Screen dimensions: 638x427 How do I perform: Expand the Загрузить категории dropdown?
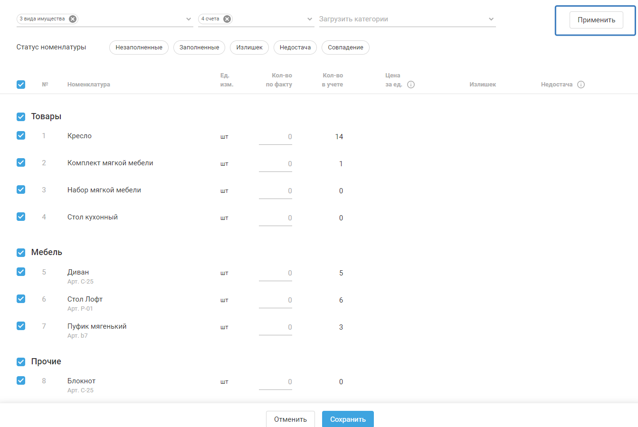pos(491,19)
